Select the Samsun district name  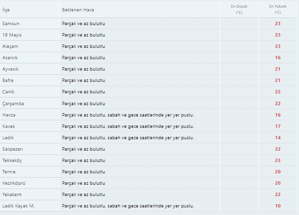[11, 24]
